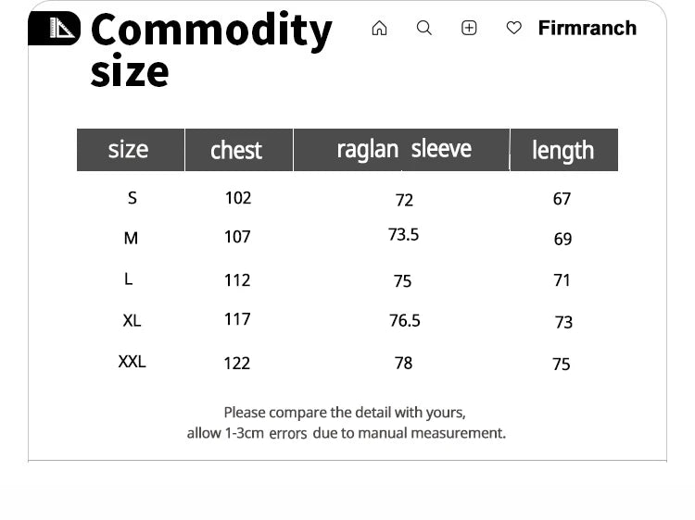
Task: Click the length column header
Action: (x=562, y=150)
